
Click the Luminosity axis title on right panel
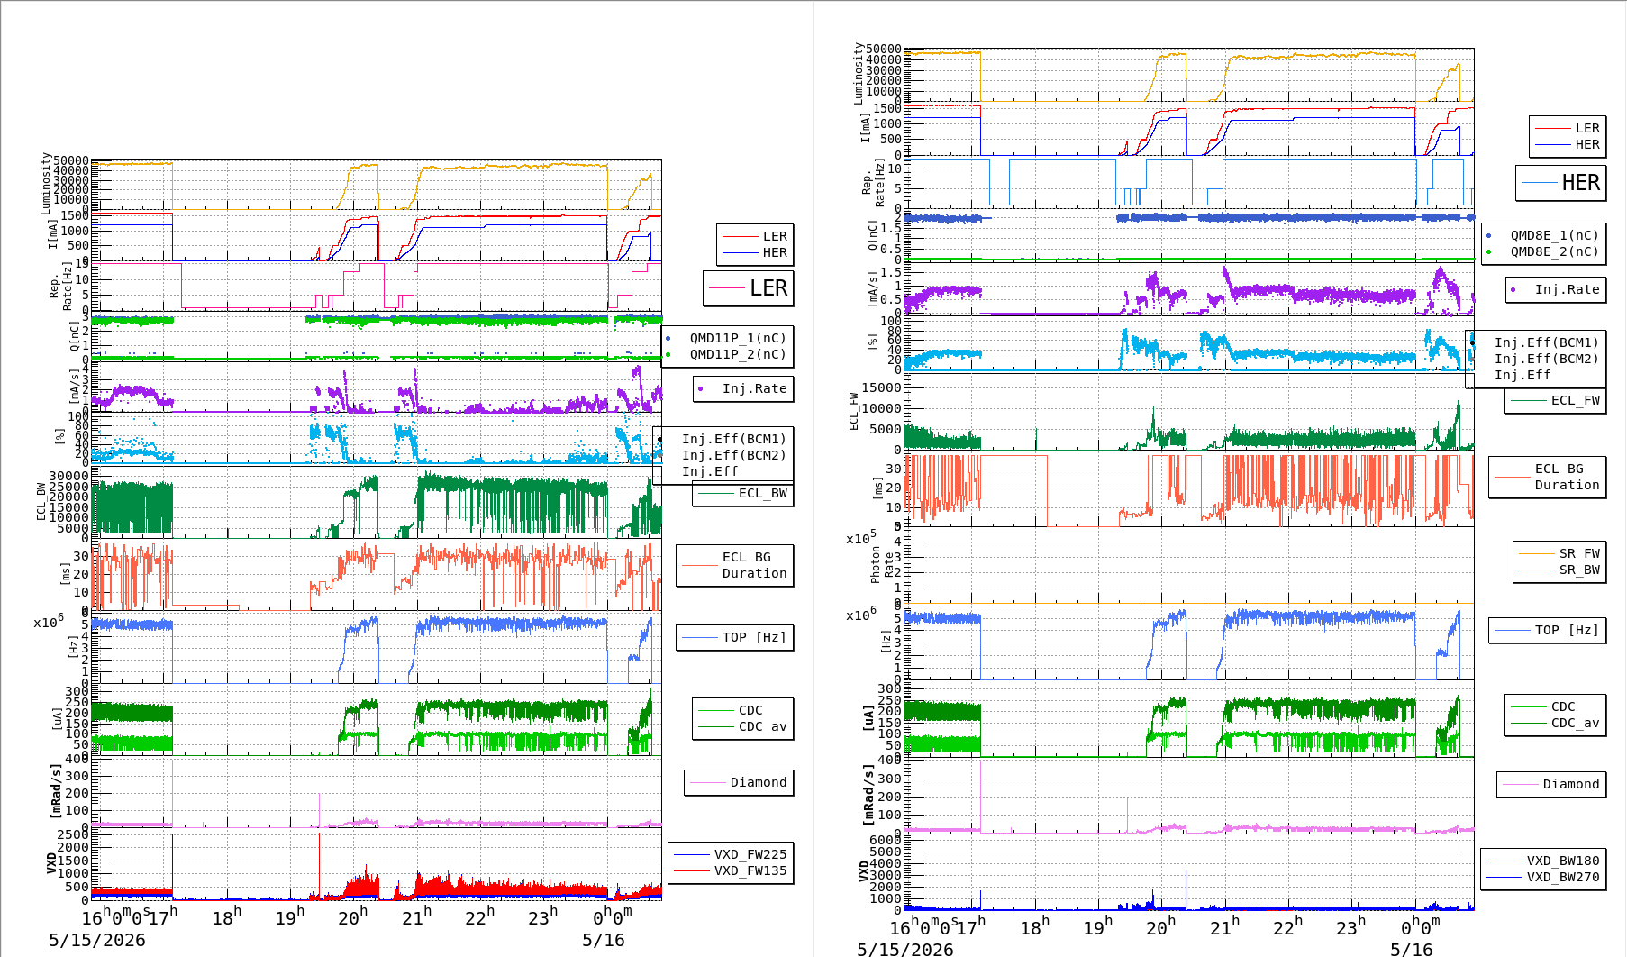coord(859,73)
